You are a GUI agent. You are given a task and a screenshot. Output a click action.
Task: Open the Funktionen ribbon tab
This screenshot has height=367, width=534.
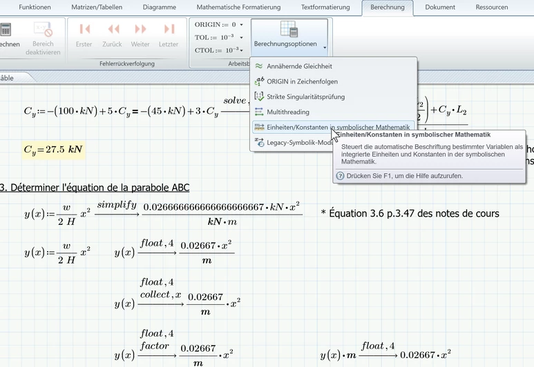coord(35,7)
